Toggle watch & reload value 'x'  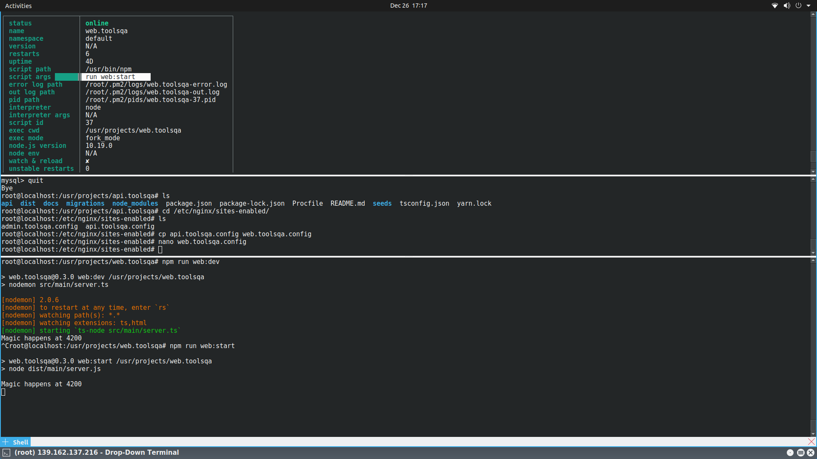tap(88, 161)
